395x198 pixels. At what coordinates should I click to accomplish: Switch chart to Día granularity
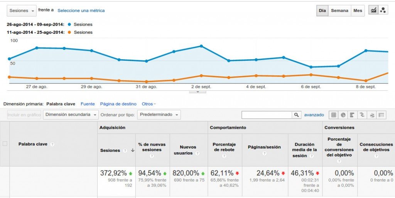(322, 10)
